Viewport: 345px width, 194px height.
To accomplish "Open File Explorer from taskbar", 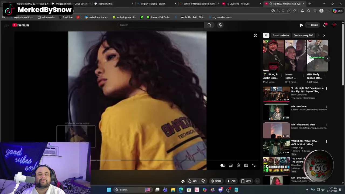I will click(x=173, y=190).
